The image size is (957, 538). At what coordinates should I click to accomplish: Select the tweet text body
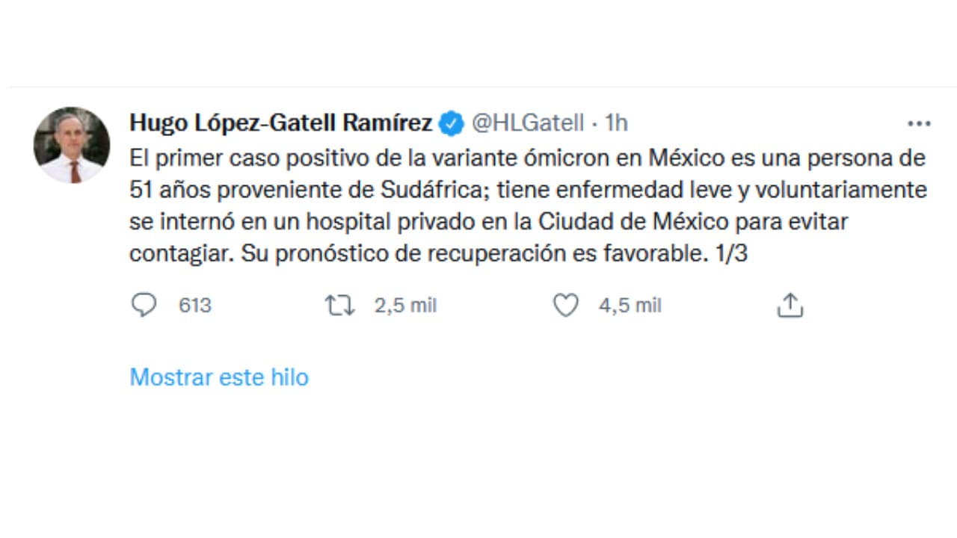click(523, 205)
